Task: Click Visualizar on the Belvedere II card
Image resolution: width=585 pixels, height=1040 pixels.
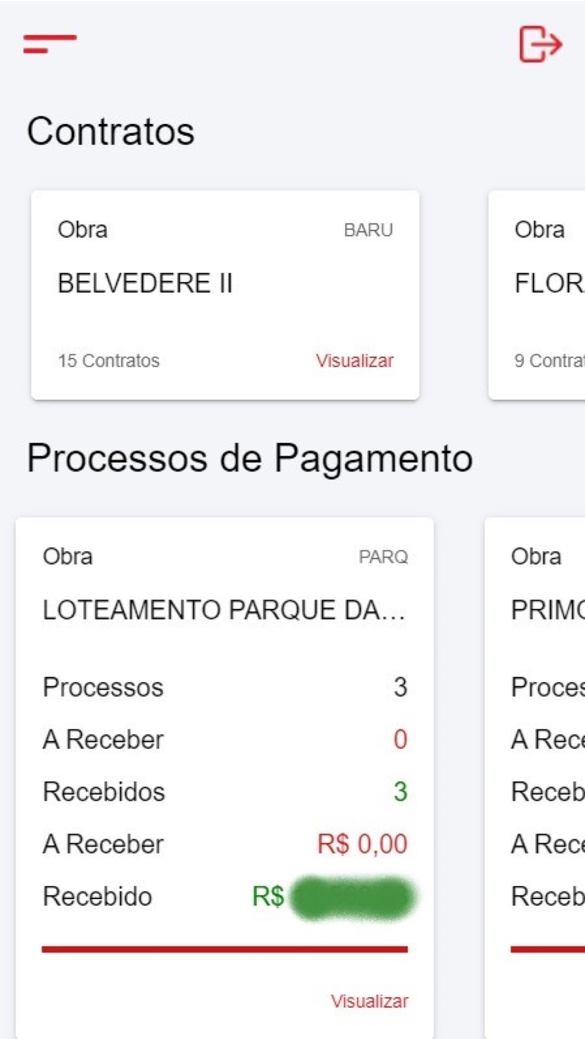Action: (x=355, y=360)
